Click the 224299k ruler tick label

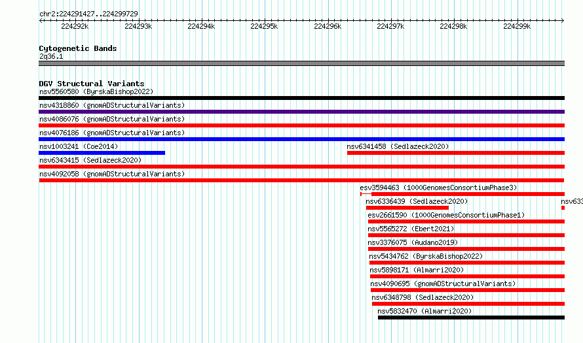point(517,26)
